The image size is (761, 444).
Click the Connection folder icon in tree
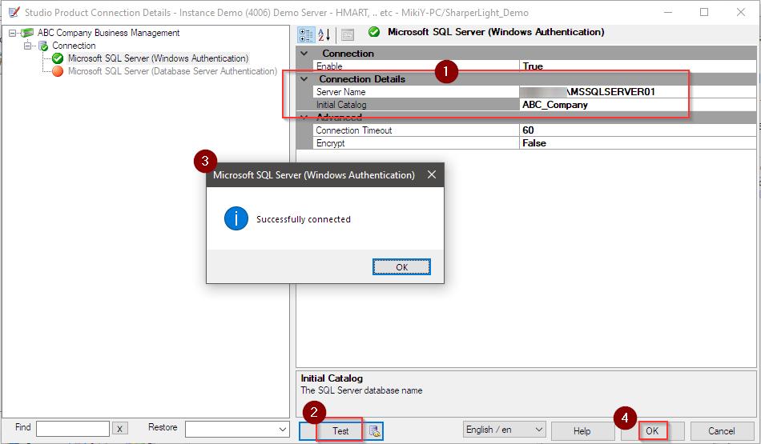coord(44,46)
